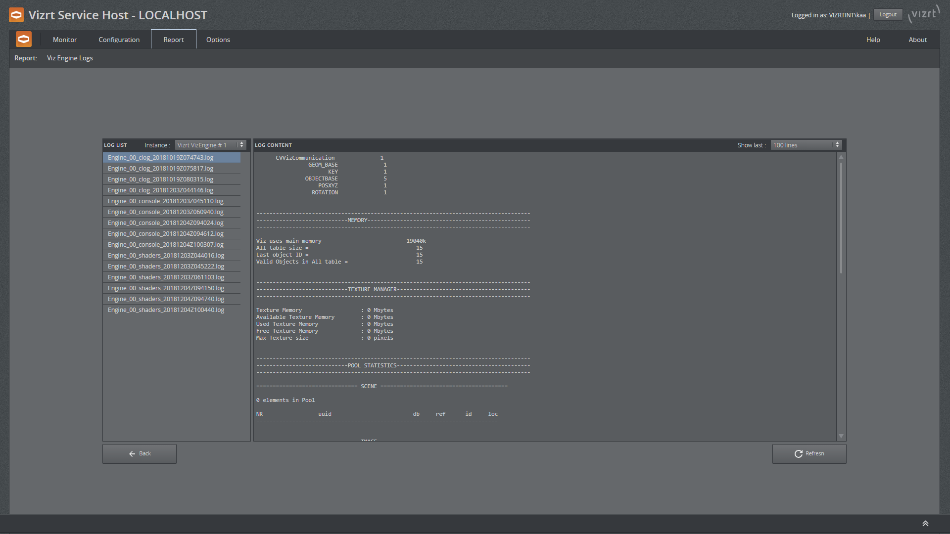Image resolution: width=950 pixels, height=534 pixels.
Task: Select the Help menu item
Action: [x=872, y=39]
